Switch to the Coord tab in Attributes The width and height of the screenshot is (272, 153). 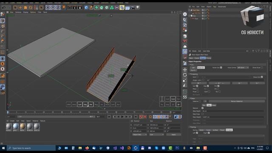[x=197, y=58]
